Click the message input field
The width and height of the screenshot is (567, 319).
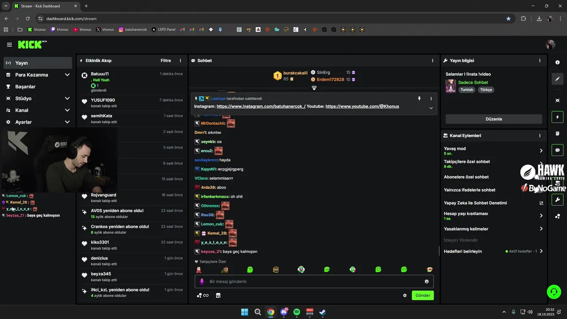[314, 281]
